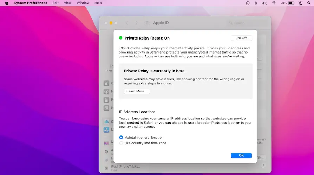Click the user account menu bar icon
This screenshot has width=314, height=175.
pyautogui.click(x=301, y=3)
